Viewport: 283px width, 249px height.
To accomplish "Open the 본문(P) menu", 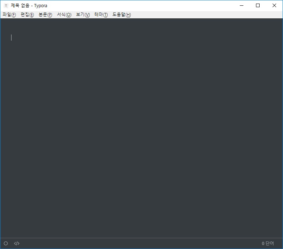I will pos(45,15).
